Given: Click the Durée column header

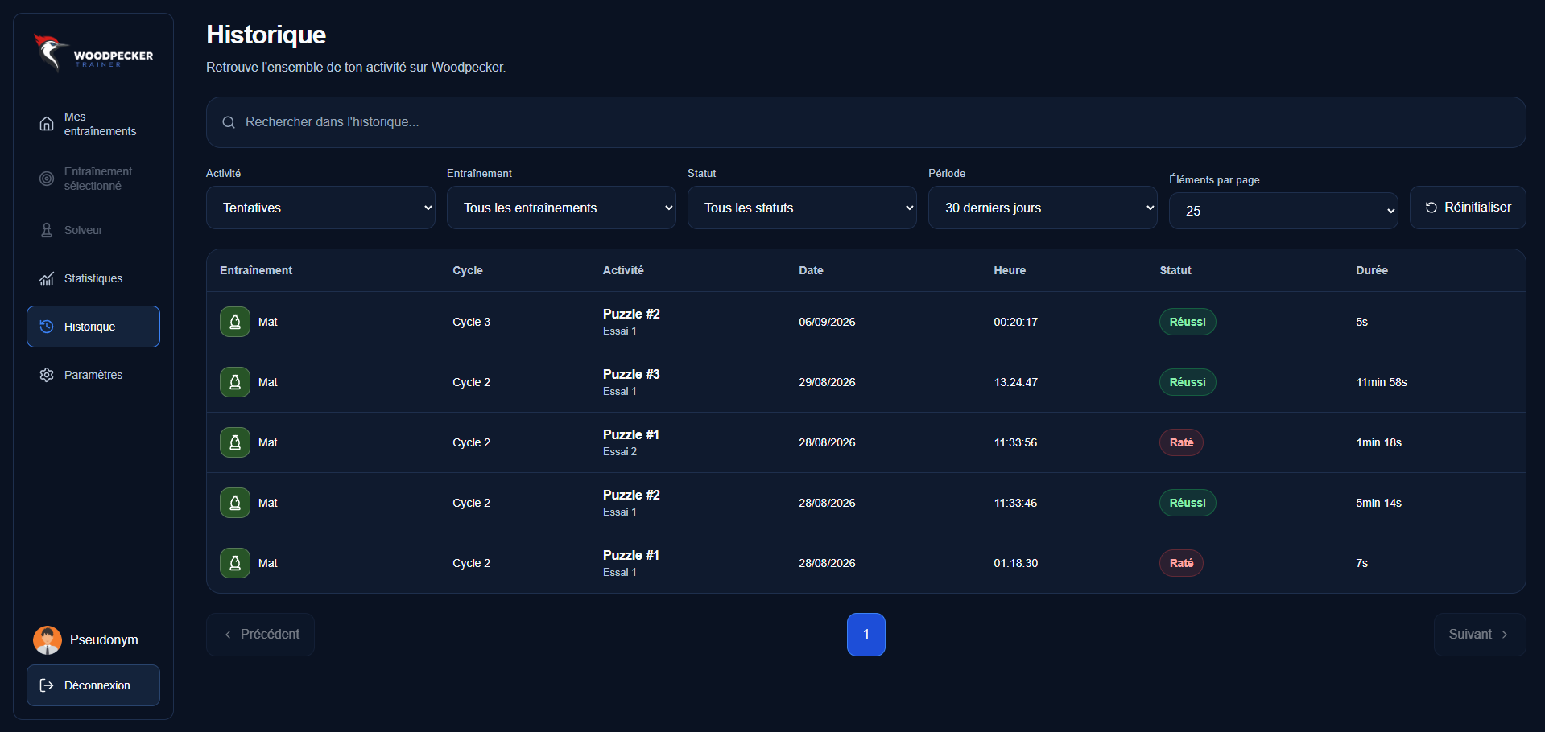Looking at the screenshot, I should (1372, 270).
